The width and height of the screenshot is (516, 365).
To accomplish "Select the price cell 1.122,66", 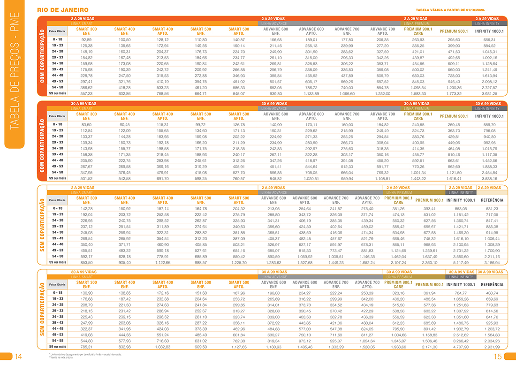I will point(163,263).
